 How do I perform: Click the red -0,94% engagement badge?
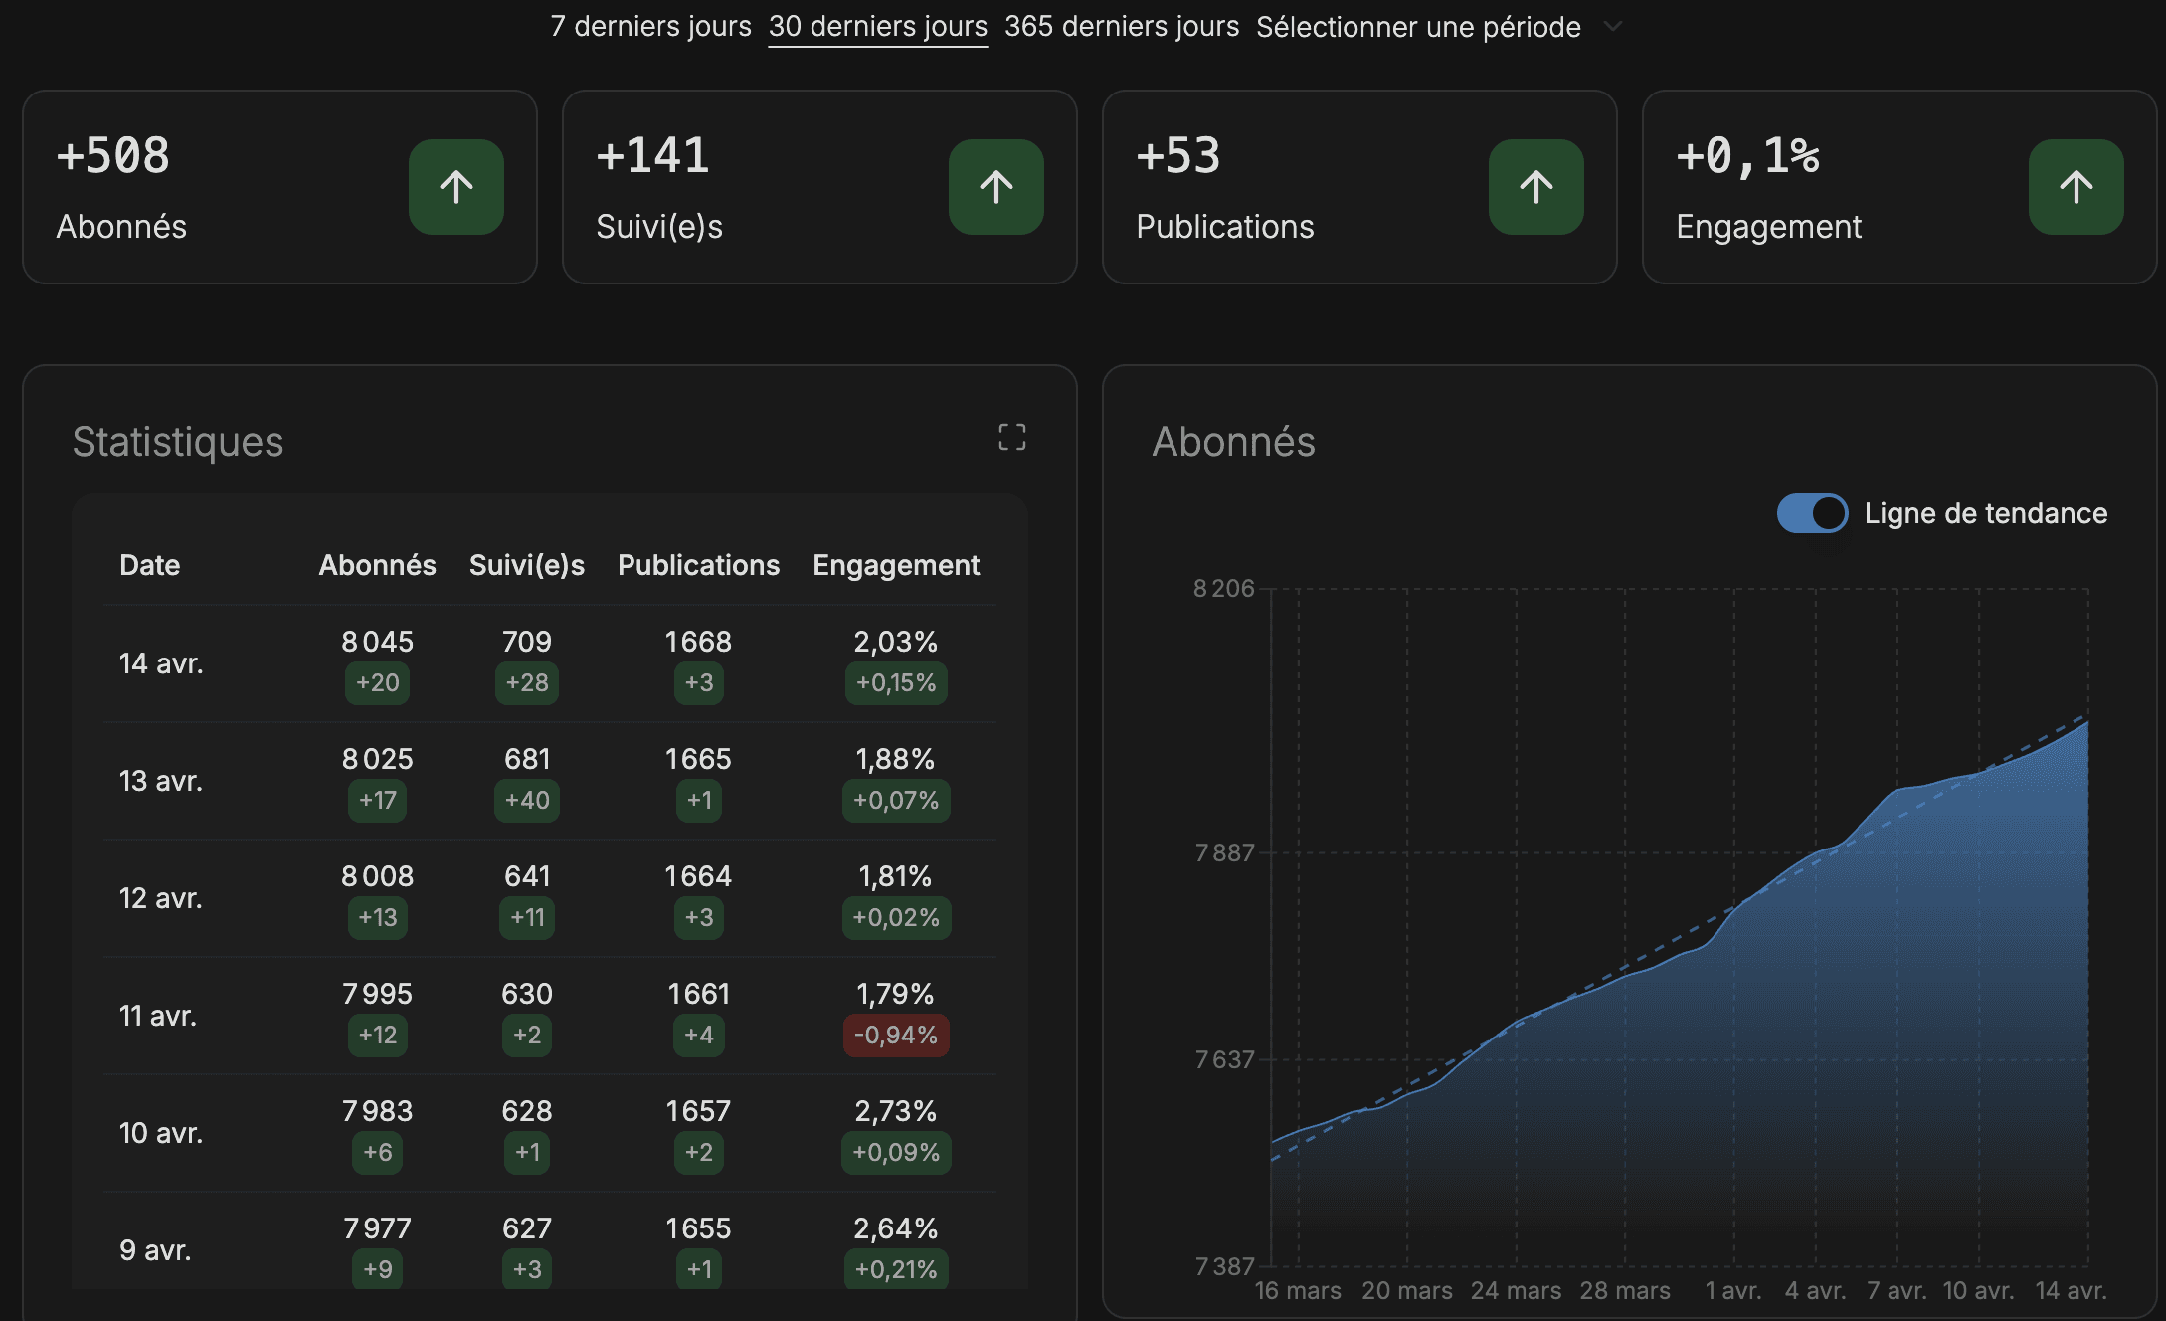896,1036
